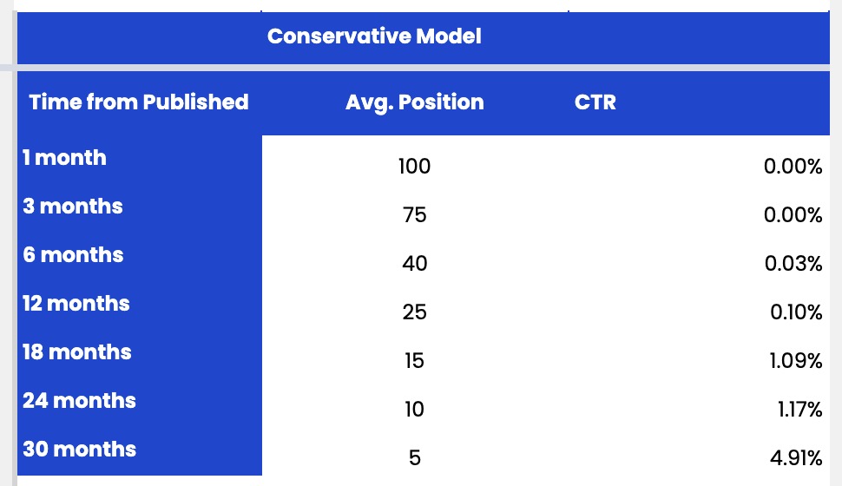Click the 12 months row label
The height and width of the screenshot is (486, 842).
(x=76, y=304)
